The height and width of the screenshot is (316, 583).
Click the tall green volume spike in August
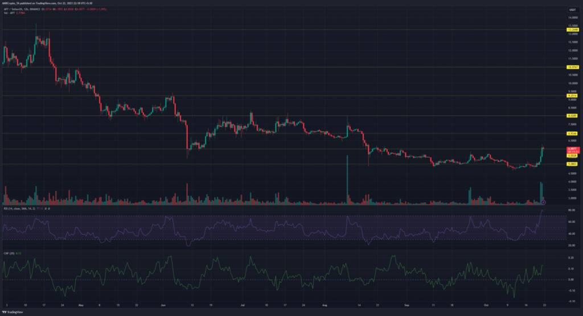coord(347,182)
